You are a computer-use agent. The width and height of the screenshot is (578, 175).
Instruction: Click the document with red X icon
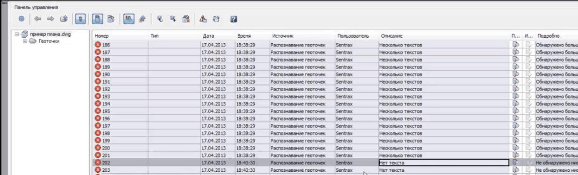[x=186, y=19]
